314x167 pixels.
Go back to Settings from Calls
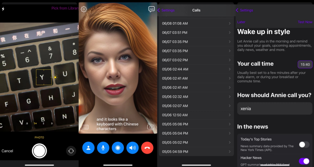(166, 10)
